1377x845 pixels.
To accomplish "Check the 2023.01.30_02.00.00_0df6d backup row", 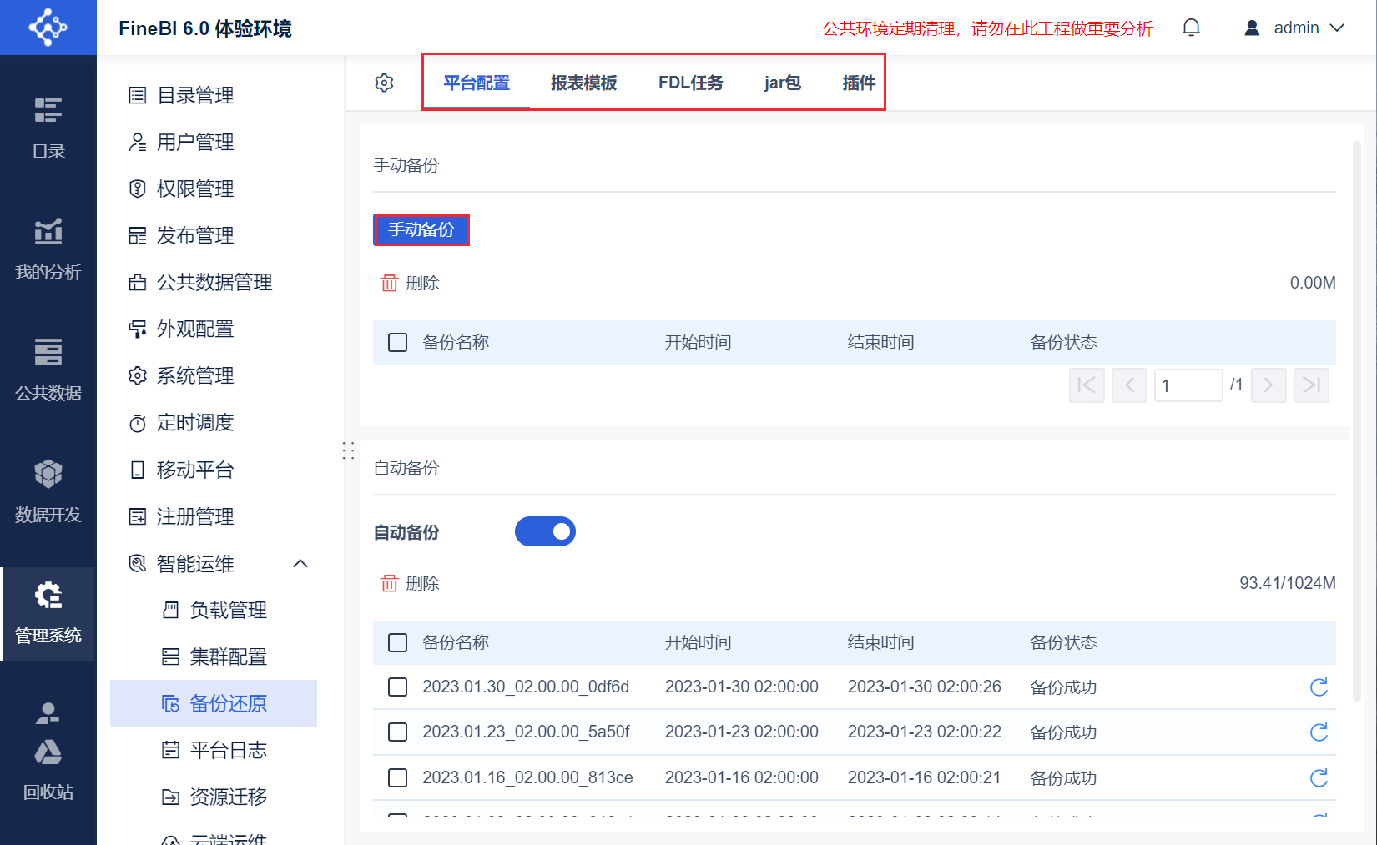I will (x=397, y=687).
